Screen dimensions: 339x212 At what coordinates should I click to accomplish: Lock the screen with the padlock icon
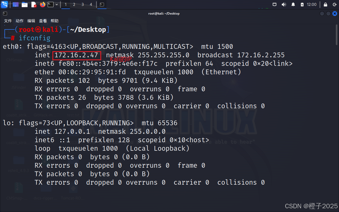coord(325,5)
